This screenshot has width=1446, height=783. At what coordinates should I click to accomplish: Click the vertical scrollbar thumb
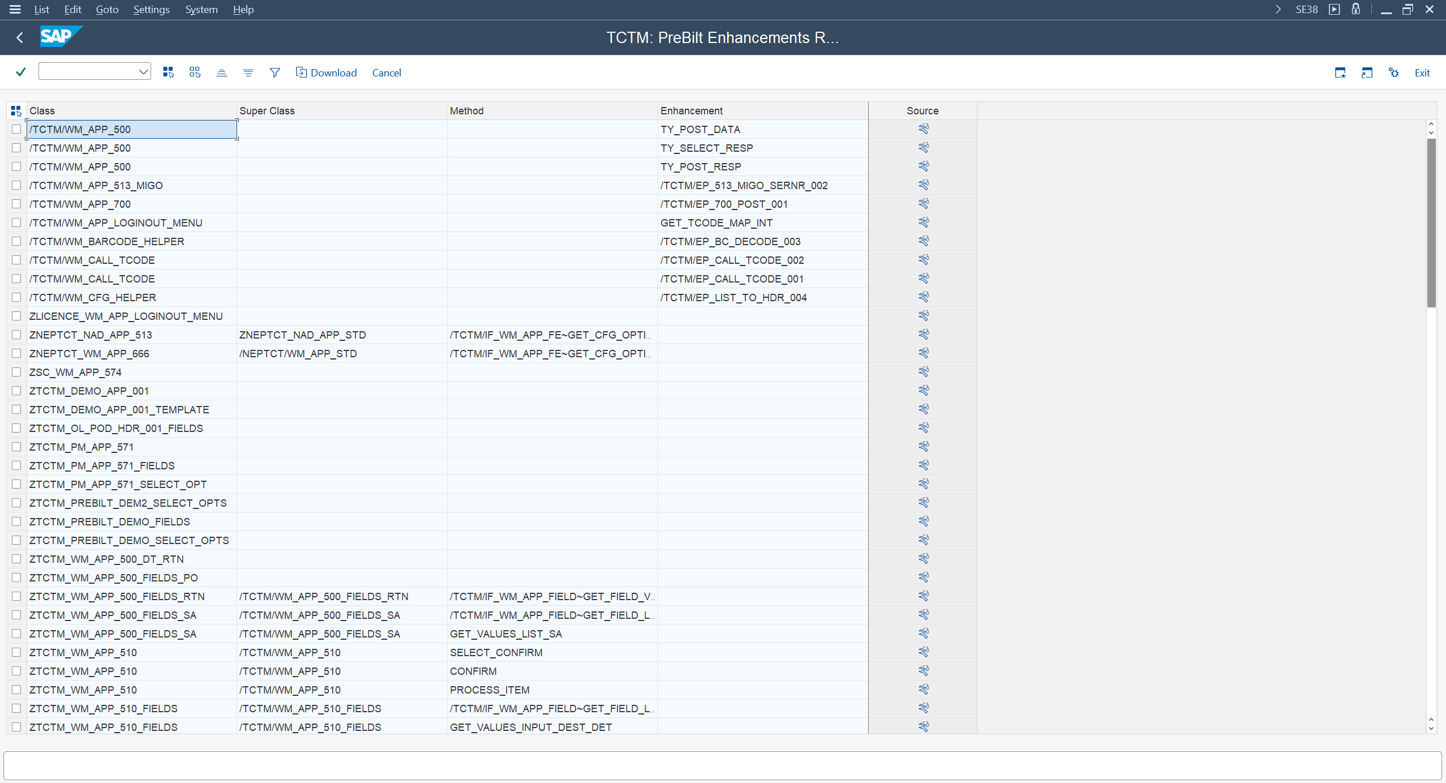(1431, 223)
